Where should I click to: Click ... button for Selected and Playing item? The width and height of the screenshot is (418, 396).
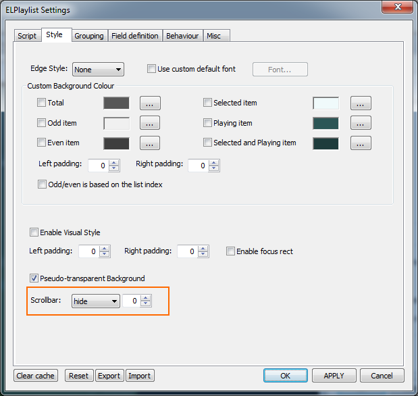click(361, 143)
